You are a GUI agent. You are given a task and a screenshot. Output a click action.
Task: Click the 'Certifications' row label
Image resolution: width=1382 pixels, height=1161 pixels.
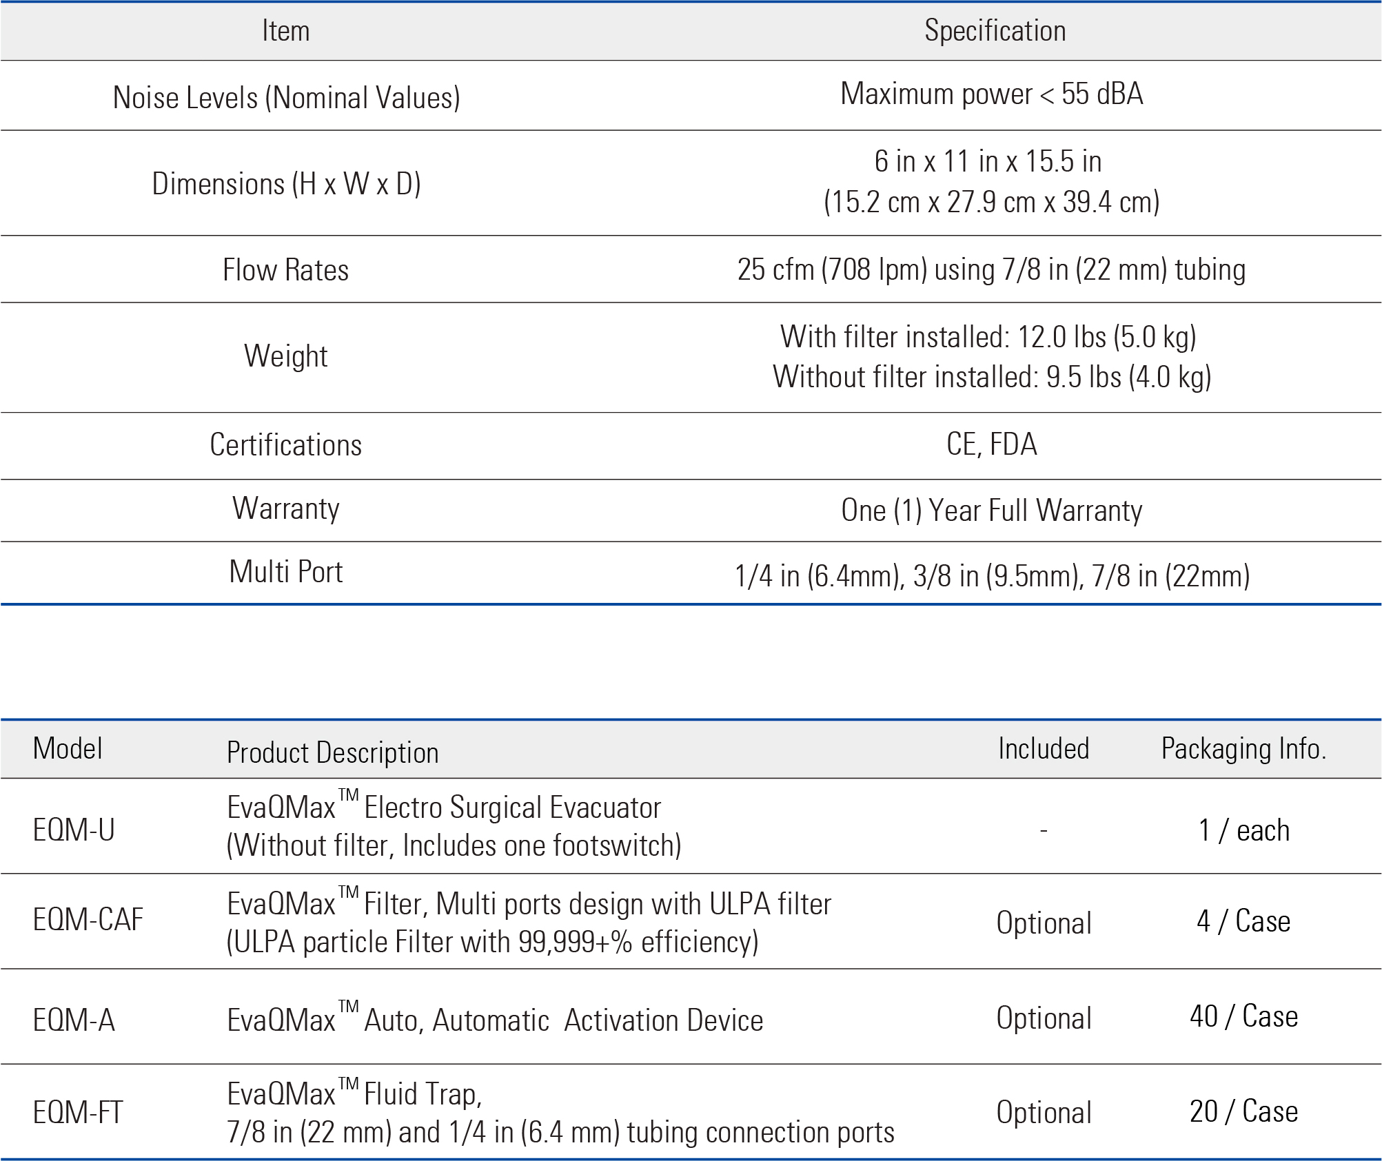pos(285,444)
